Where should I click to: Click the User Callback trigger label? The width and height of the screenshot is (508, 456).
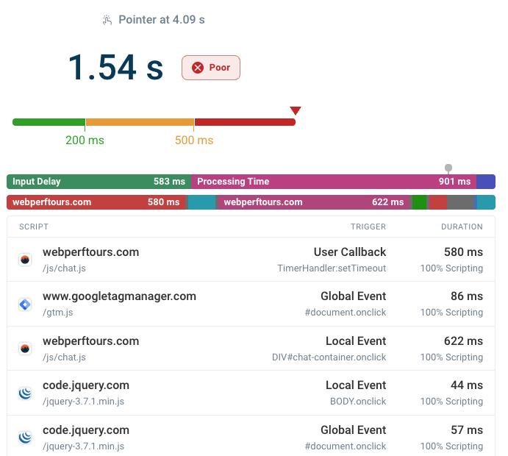[350, 252]
